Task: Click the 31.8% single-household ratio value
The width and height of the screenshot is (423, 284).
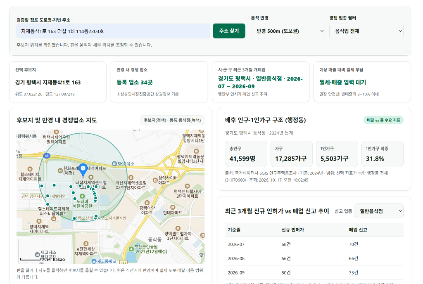Action: (375, 159)
